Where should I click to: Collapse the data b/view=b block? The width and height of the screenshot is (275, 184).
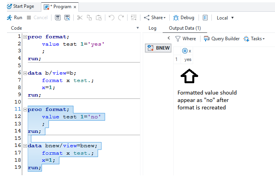click(x=25, y=73)
